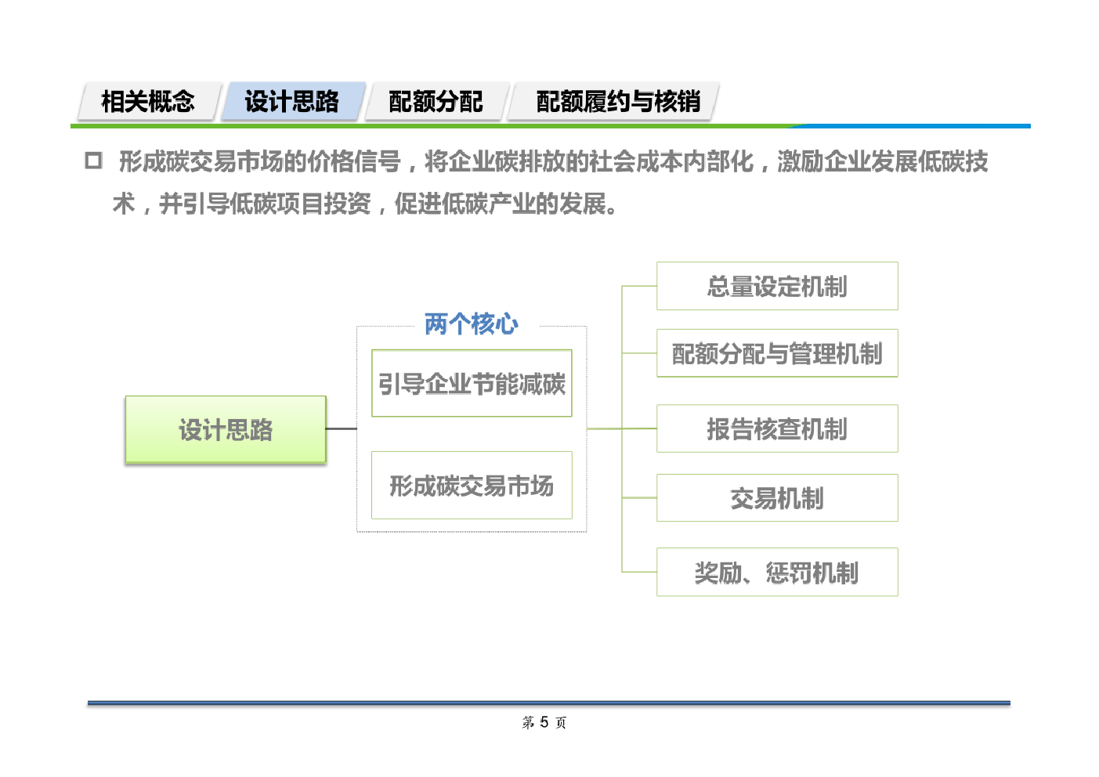Image resolution: width=1099 pixels, height=777 pixels.
Task: Click the blue footer divider line
Action: (548, 703)
